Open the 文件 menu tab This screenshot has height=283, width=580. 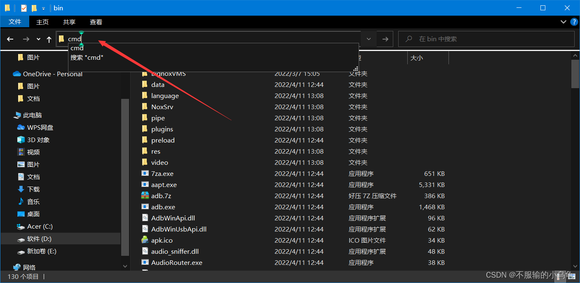pyautogui.click(x=15, y=22)
